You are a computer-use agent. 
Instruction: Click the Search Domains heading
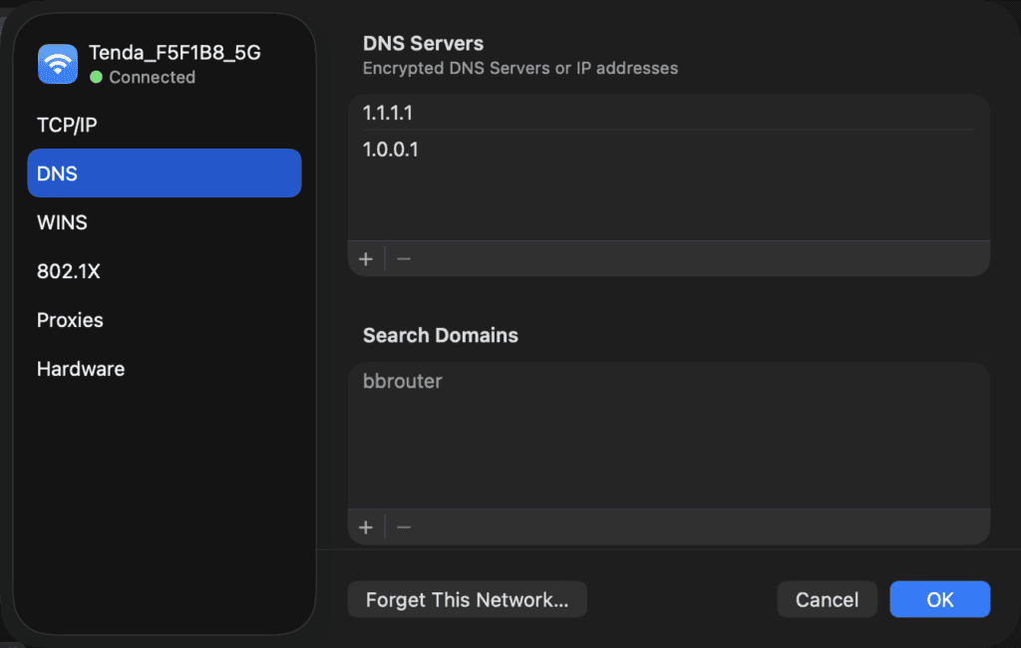(x=440, y=335)
